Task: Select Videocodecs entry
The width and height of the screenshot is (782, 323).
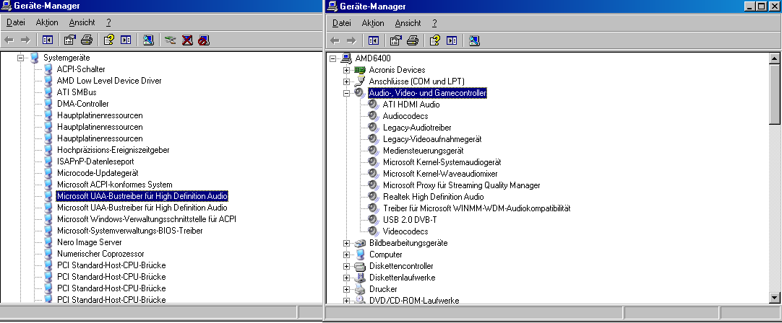Action: 405,231
